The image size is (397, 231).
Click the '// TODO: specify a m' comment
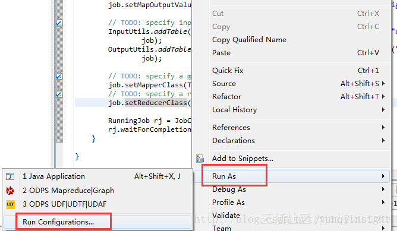point(149,76)
